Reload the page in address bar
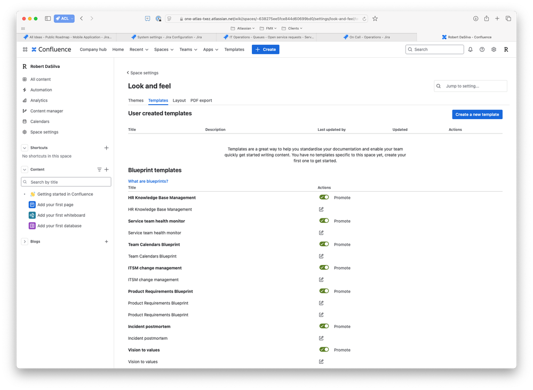 coord(364,19)
